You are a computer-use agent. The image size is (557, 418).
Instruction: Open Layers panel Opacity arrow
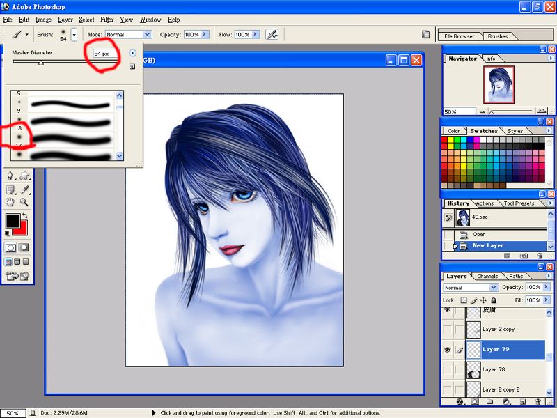[547, 287]
